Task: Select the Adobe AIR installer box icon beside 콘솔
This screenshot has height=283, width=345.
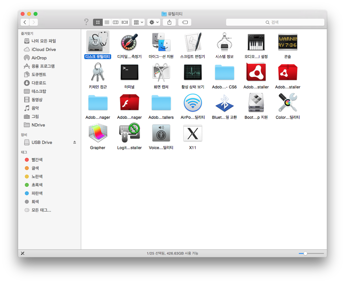Action: pyautogui.click(x=287, y=72)
